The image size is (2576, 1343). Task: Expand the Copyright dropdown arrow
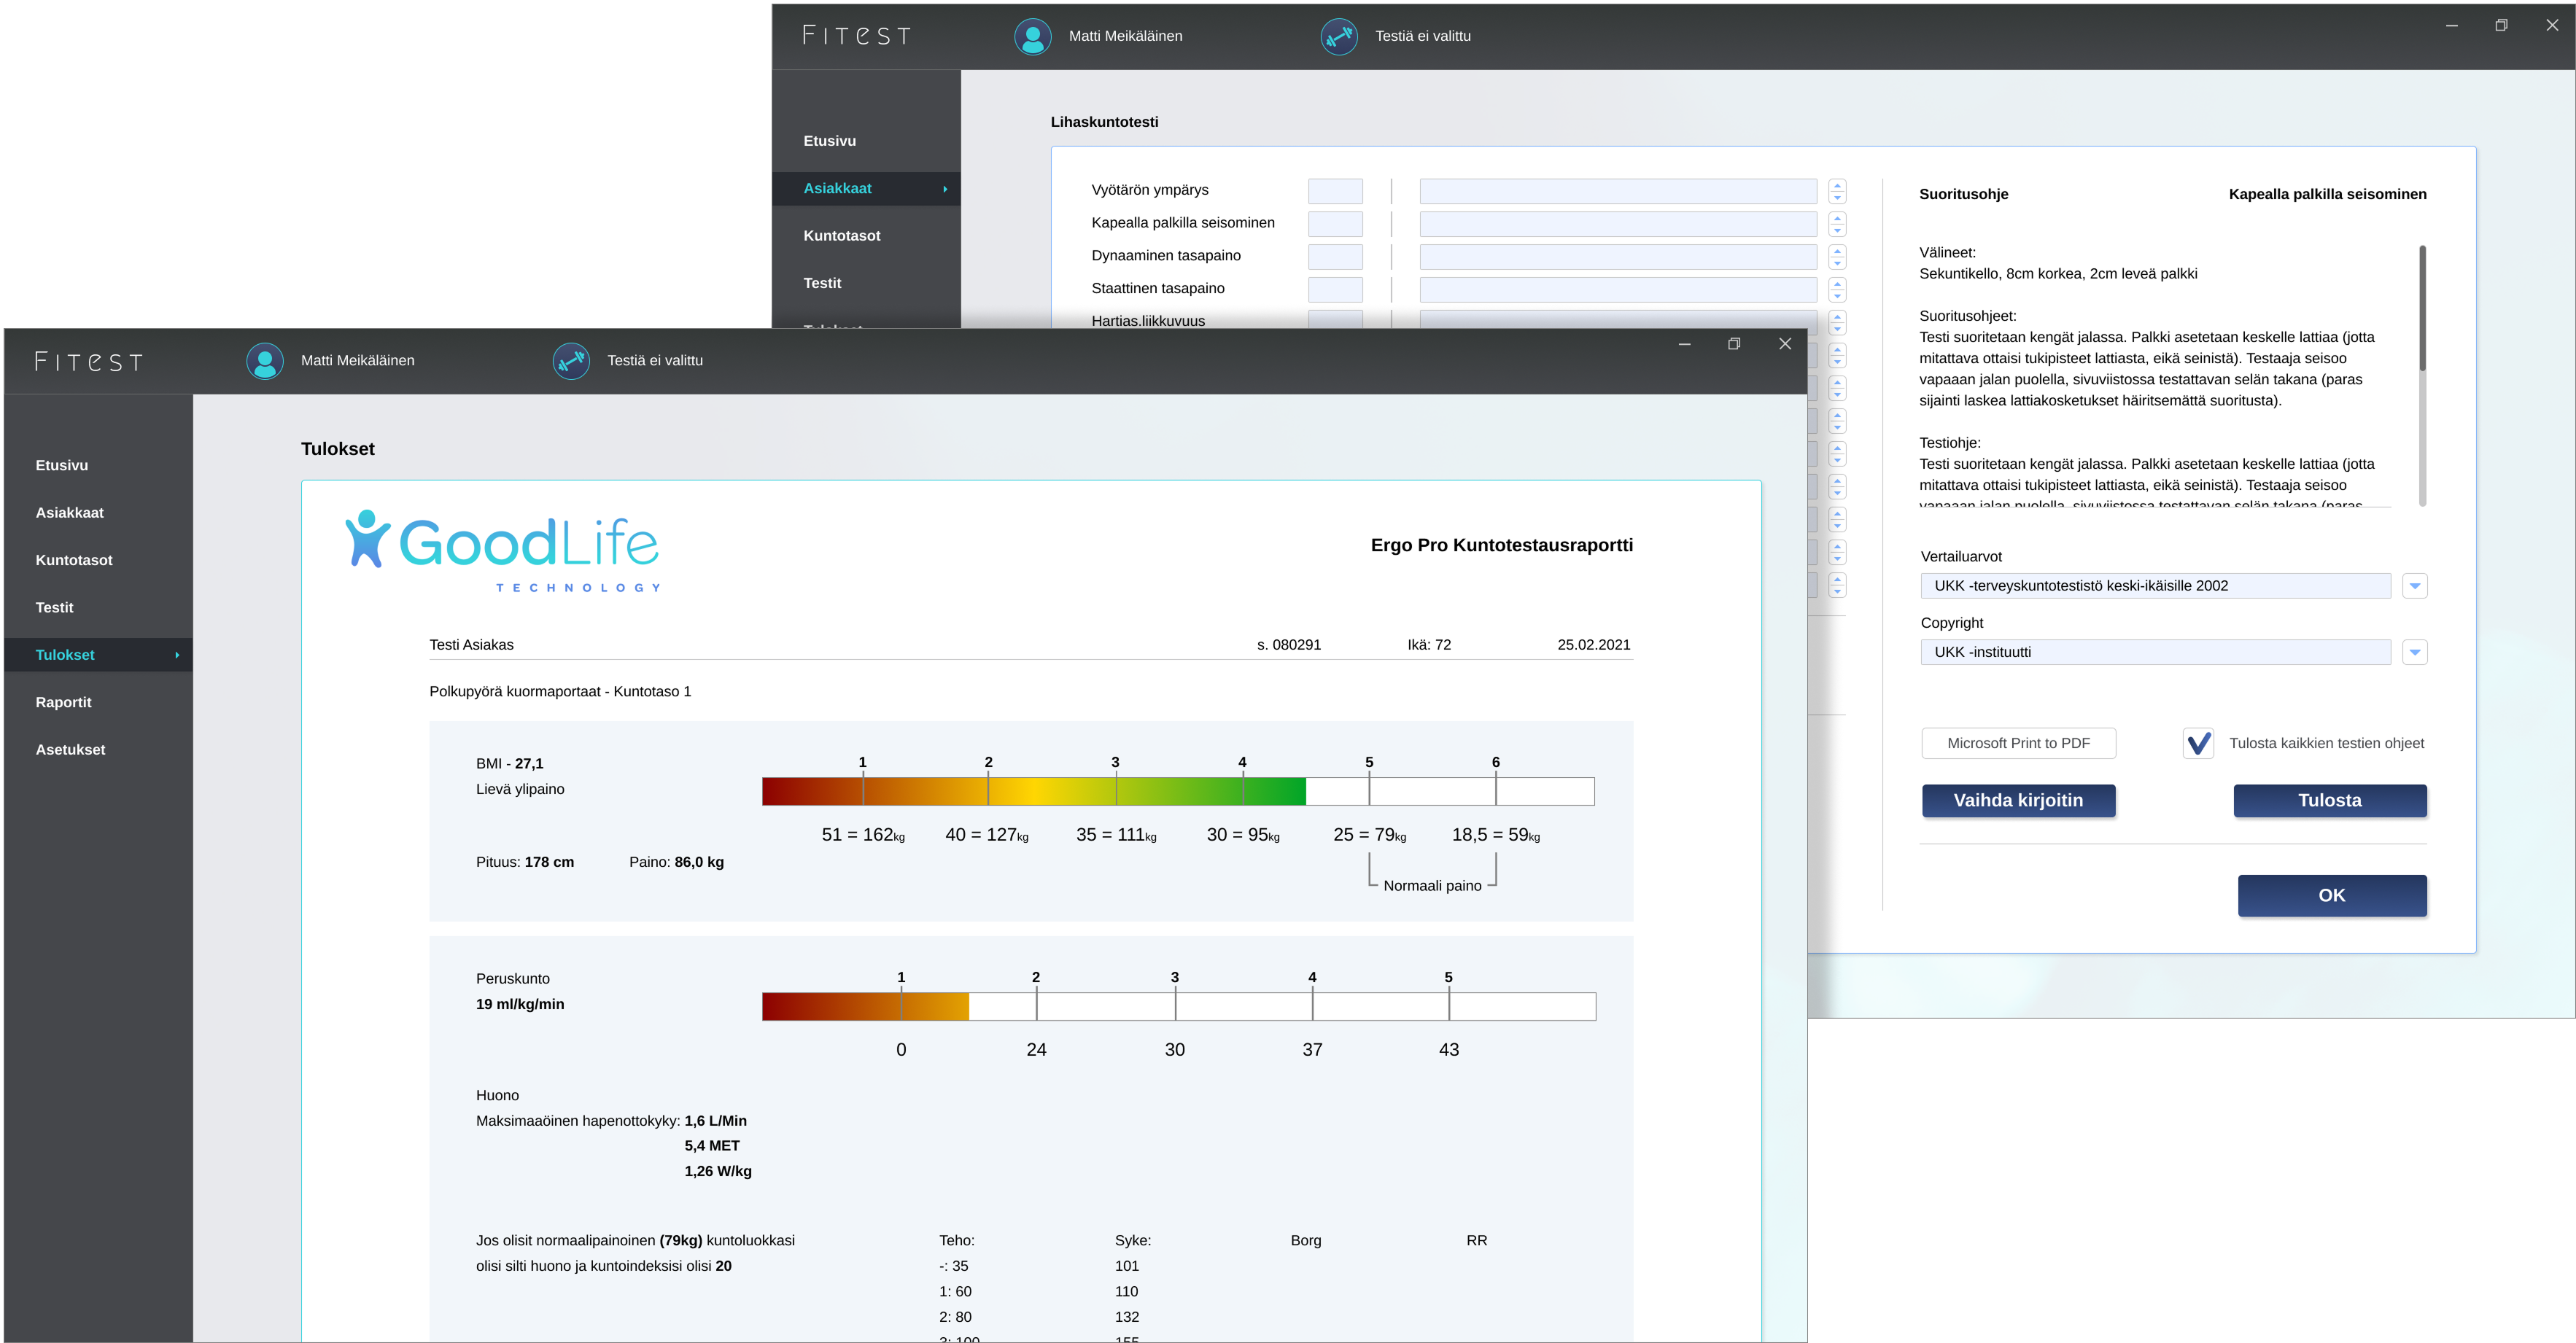2415,652
